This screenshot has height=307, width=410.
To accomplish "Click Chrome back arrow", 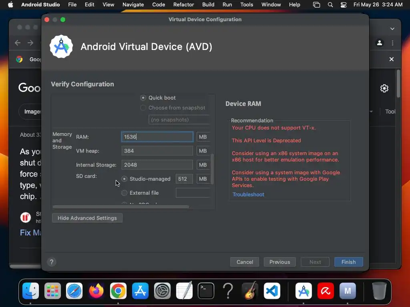I will click(x=18, y=43).
